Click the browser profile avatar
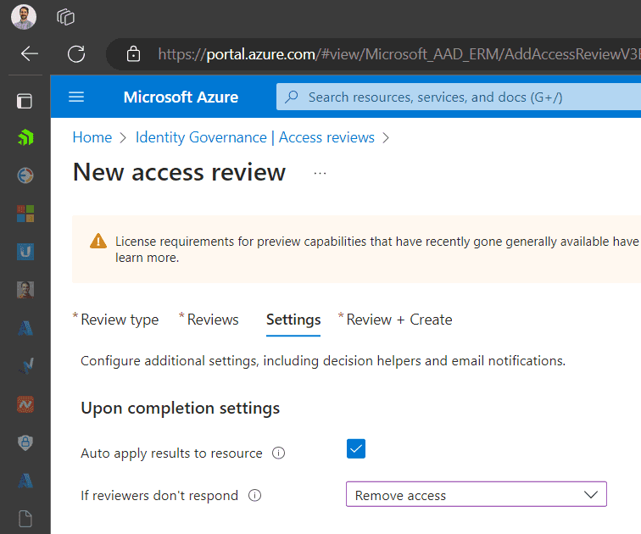The height and width of the screenshot is (534, 641). [24, 16]
